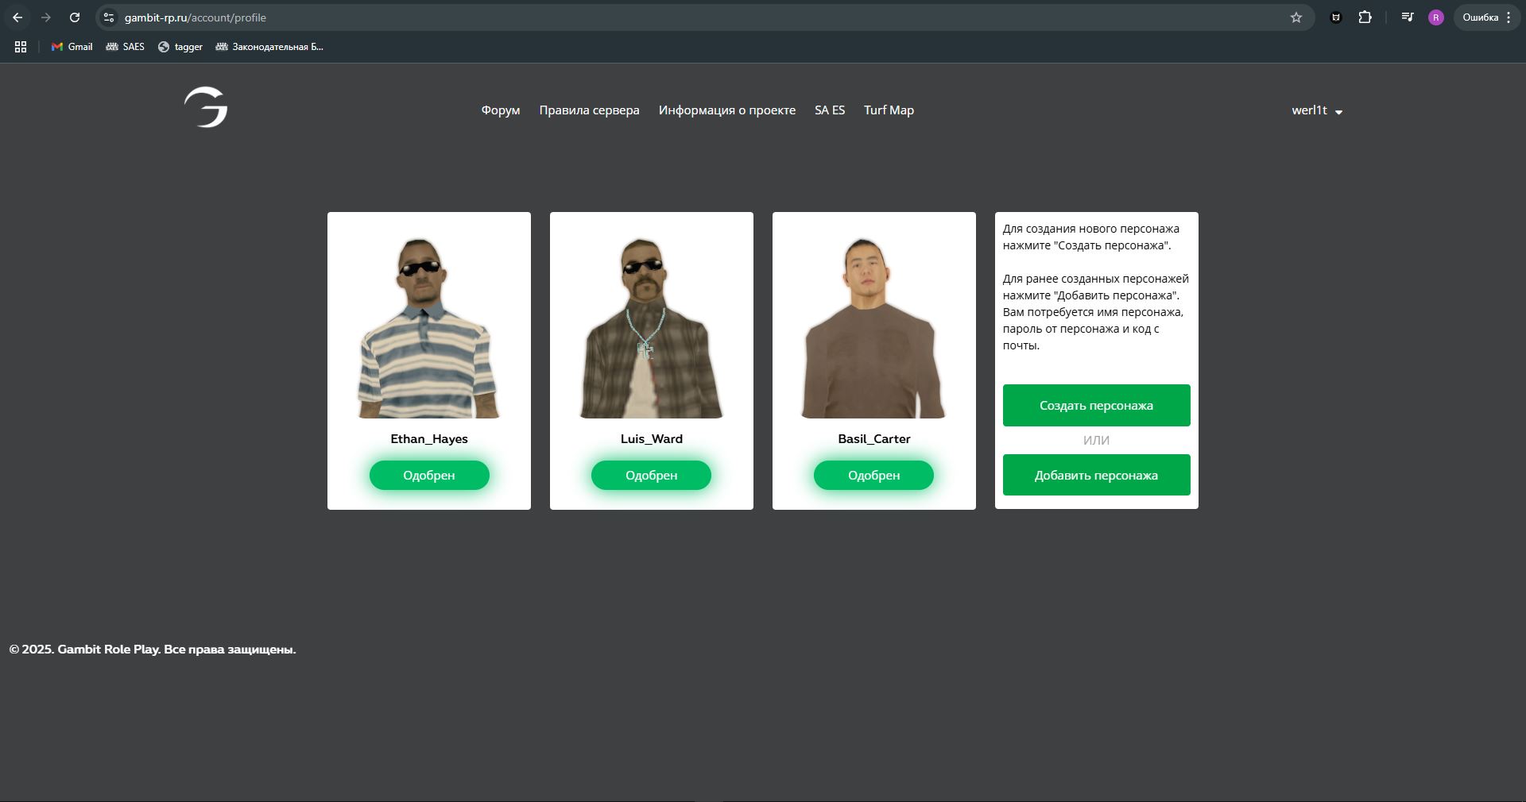Expand the werl1t account dropdown
The image size is (1526, 802).
click(1317, 110)
